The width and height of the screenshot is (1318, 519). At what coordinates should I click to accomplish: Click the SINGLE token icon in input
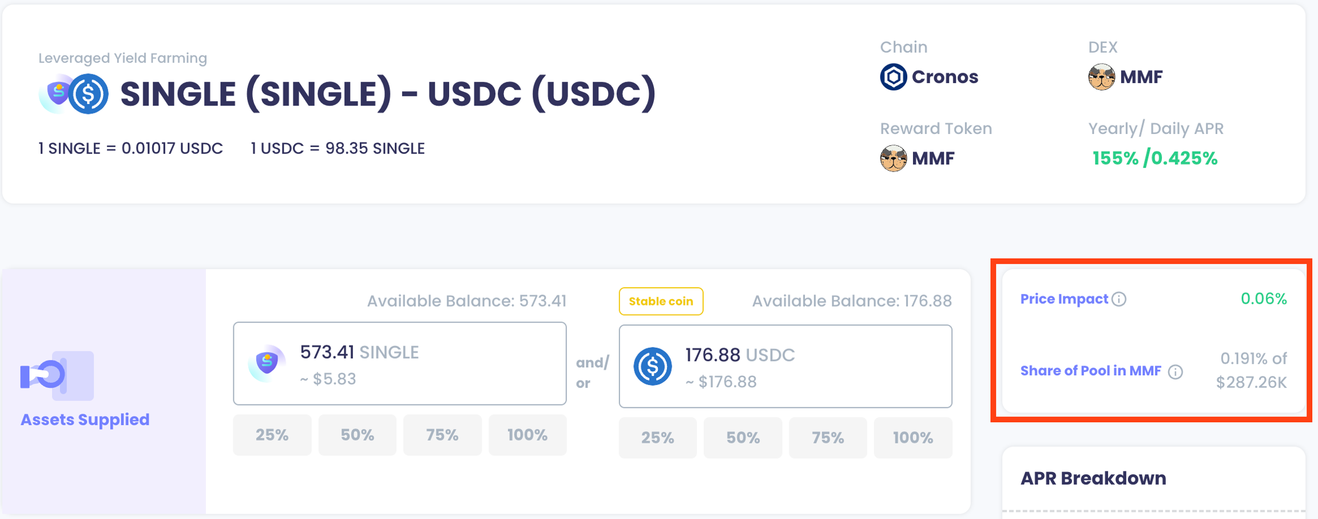tap(267, 363)
